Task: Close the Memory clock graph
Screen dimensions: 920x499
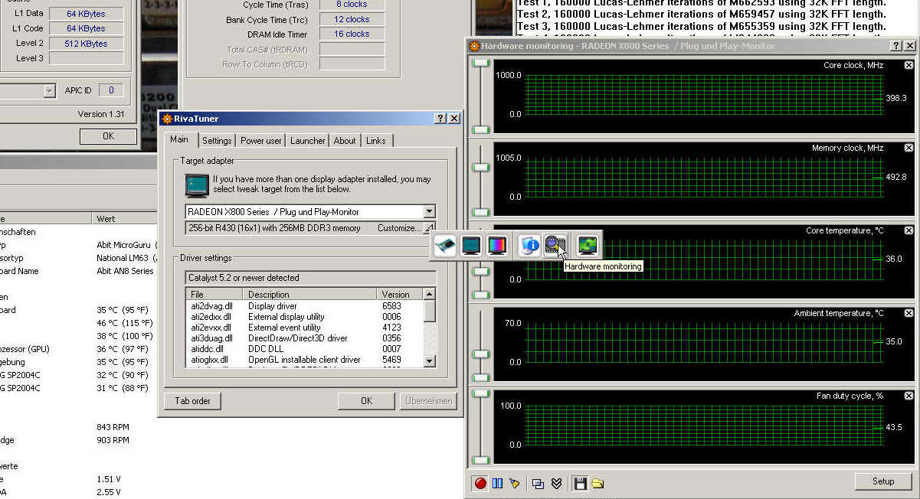Action: [x=909, y=148]
